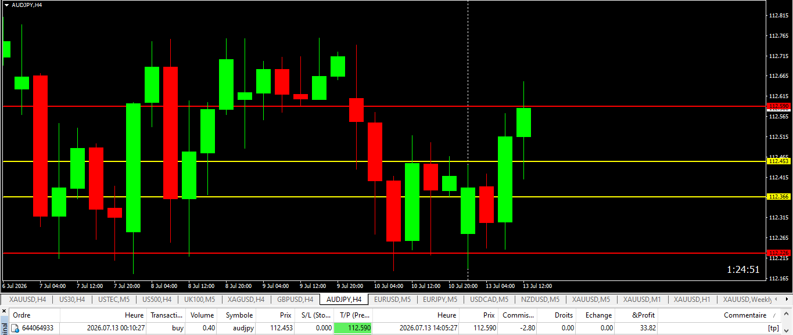Click the lower red price label on axis
This screenshot has width=793, height=335.
point(778,253)
